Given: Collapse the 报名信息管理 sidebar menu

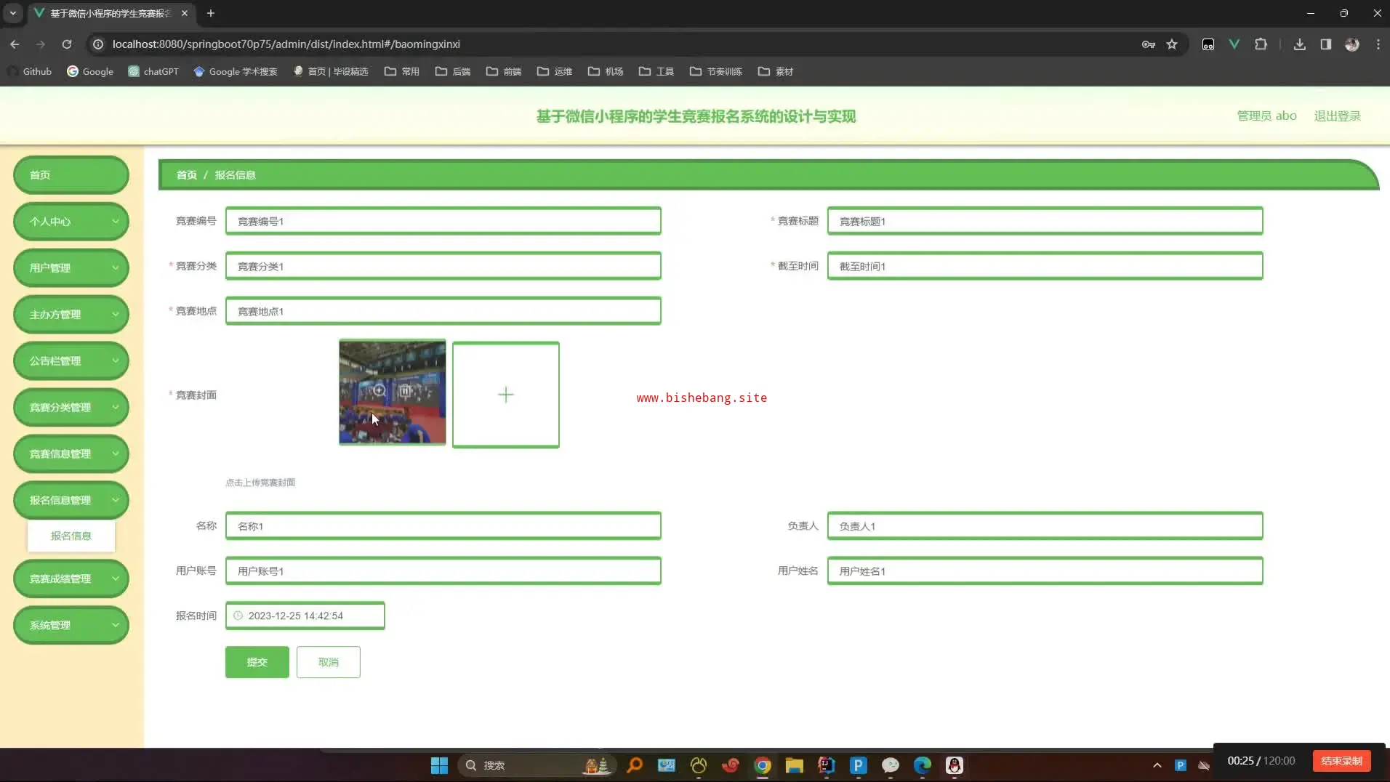Looking at the screenshot, I should coord(71,501).
